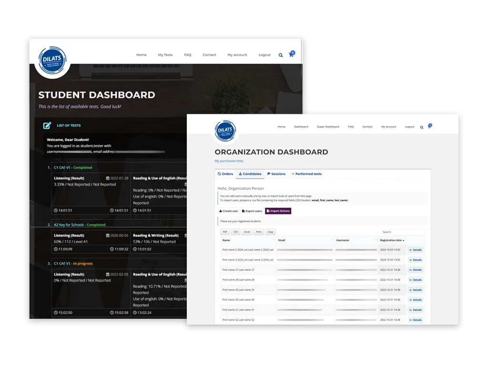
Task: Switch to the Orders tab
Action: click(225, 174)
